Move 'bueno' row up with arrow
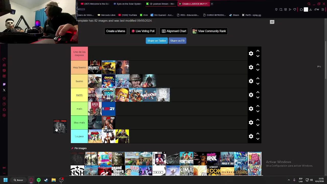The image size is (327, 184). (x=258, y=78)
